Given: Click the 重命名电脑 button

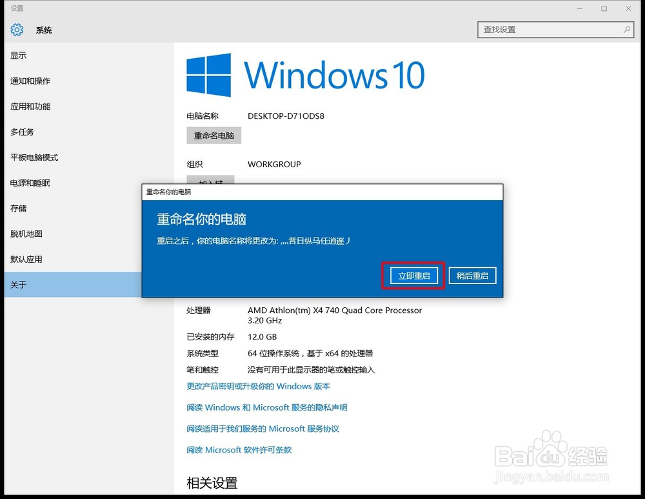Looking at the screenshot, I should pyautogui.click(x=214, y=136).
